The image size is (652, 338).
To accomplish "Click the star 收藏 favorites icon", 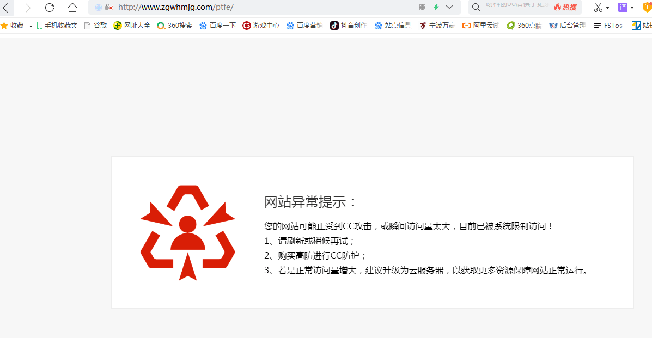I will 4,26.
